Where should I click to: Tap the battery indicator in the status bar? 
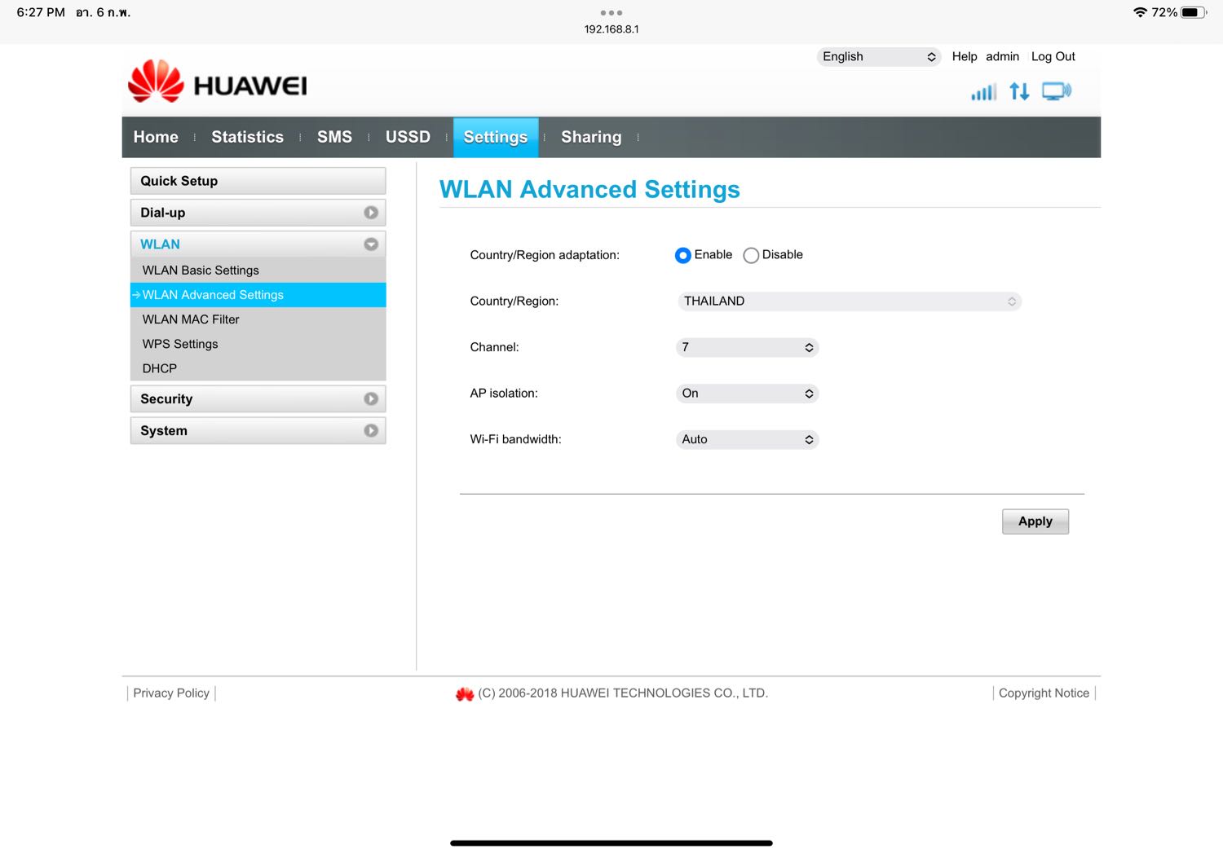pyautogui.click(x=1194, y=12)
